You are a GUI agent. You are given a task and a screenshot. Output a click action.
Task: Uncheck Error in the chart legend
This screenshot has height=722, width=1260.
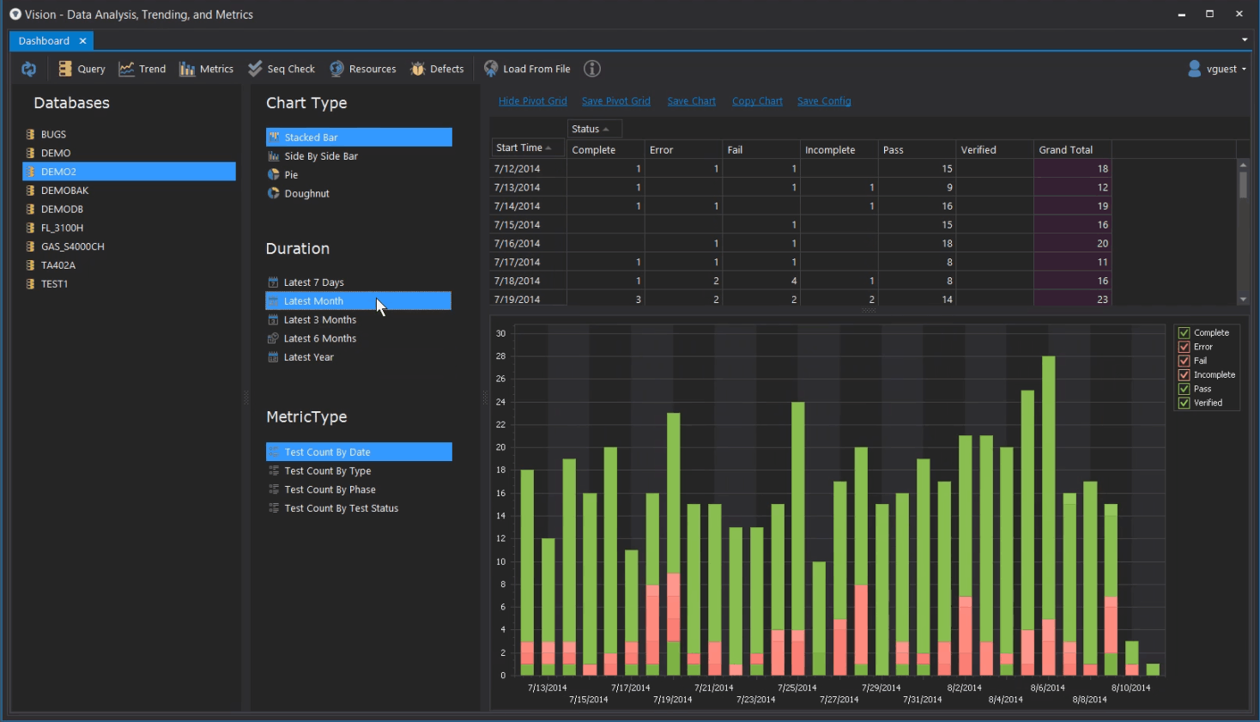coord(1184,346)
